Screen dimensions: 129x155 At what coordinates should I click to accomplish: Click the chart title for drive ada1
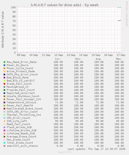point(64,5)
